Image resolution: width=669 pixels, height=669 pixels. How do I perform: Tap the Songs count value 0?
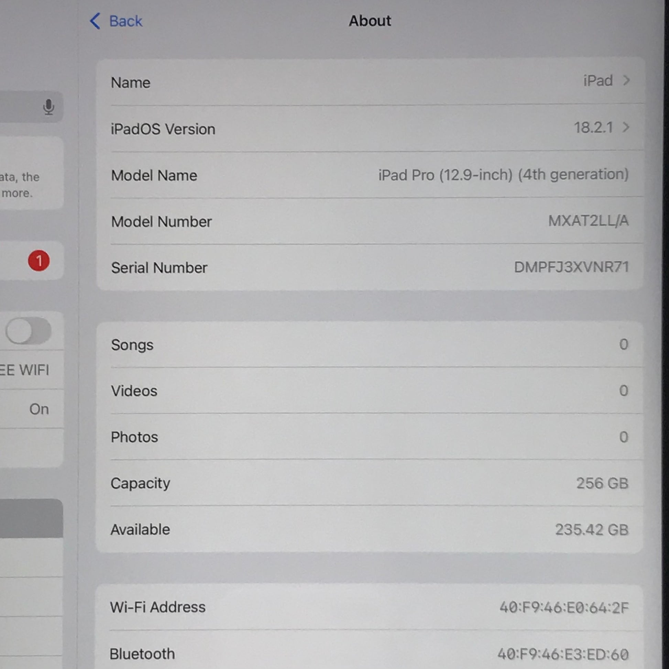(x=624, y=344)
